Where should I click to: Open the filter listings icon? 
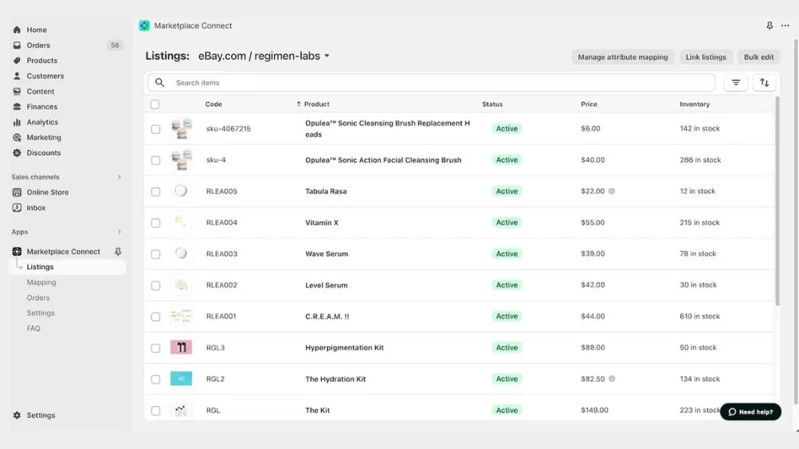point(736,83)
